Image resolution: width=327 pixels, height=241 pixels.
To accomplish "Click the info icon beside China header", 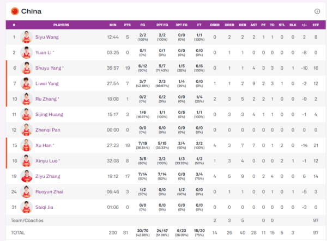I will [x=317, y=11].
